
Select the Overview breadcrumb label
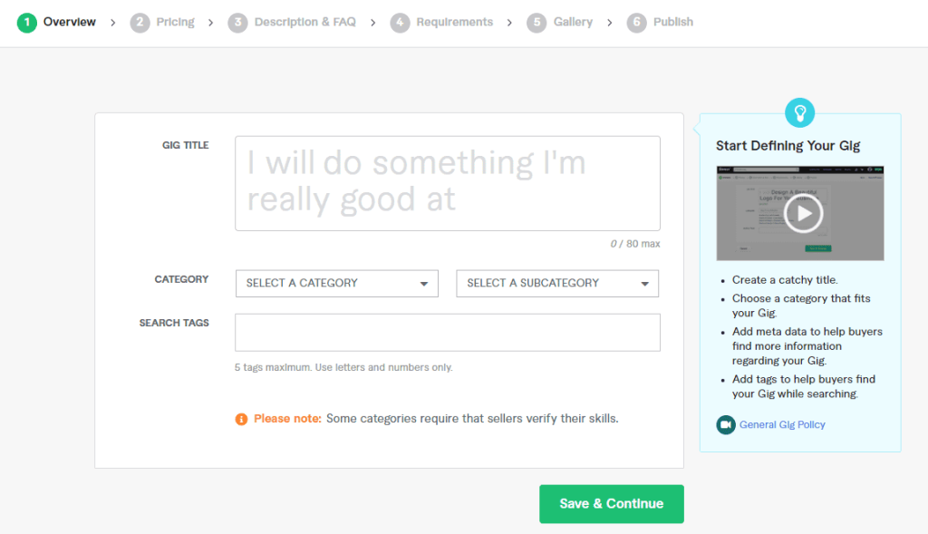pyautogui.click(x=70, y=22)
